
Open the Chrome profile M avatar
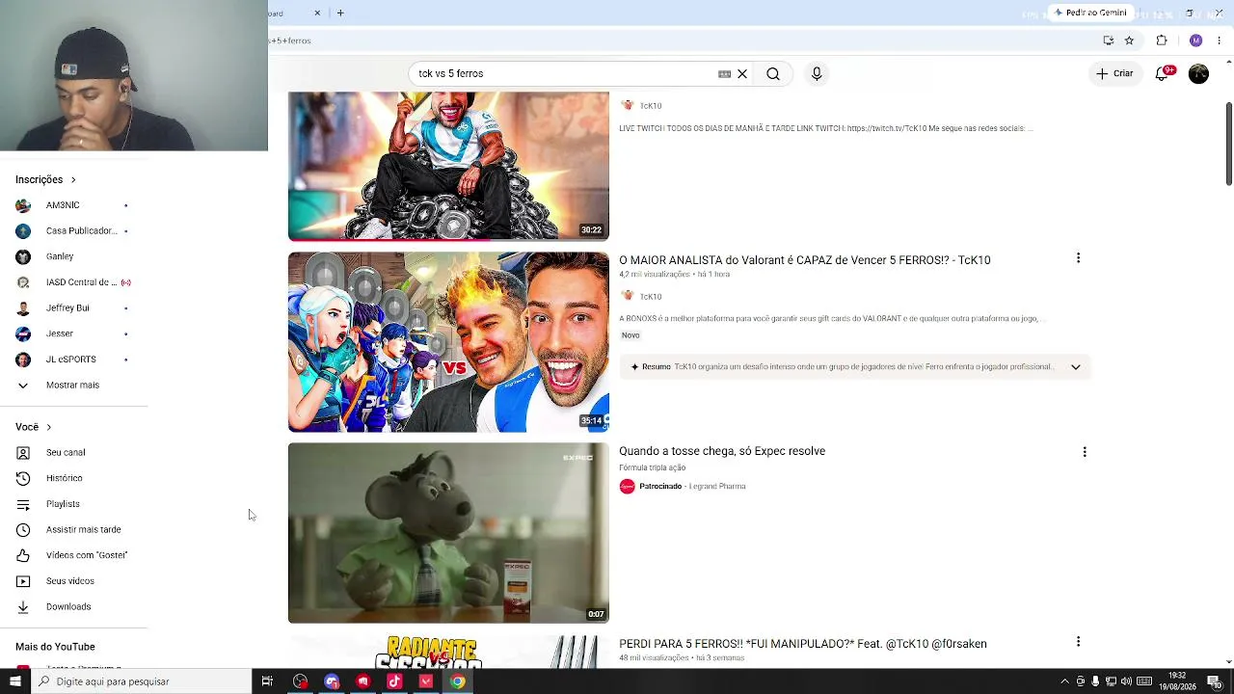coord(1195,40)
